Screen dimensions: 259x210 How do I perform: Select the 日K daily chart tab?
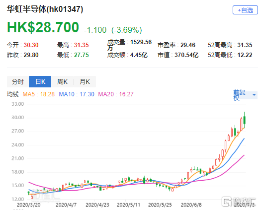[40, 82]
